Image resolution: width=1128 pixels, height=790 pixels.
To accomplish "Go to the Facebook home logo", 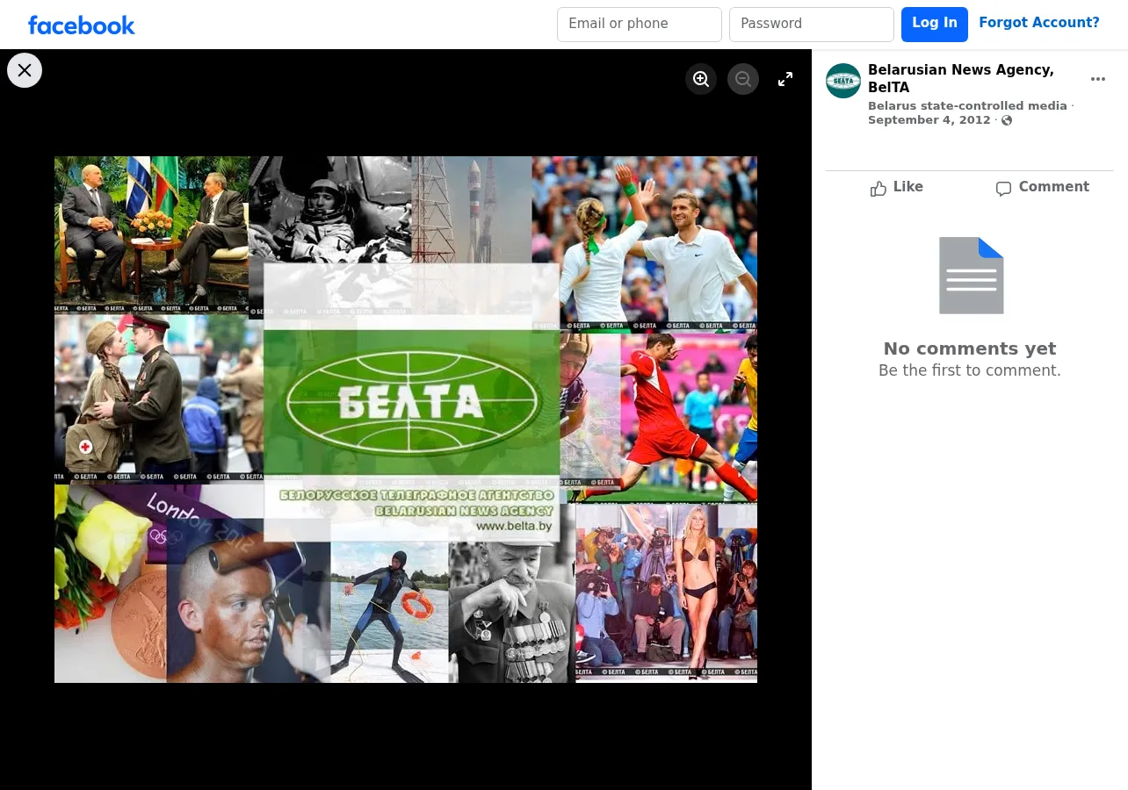I will (82, 25).
